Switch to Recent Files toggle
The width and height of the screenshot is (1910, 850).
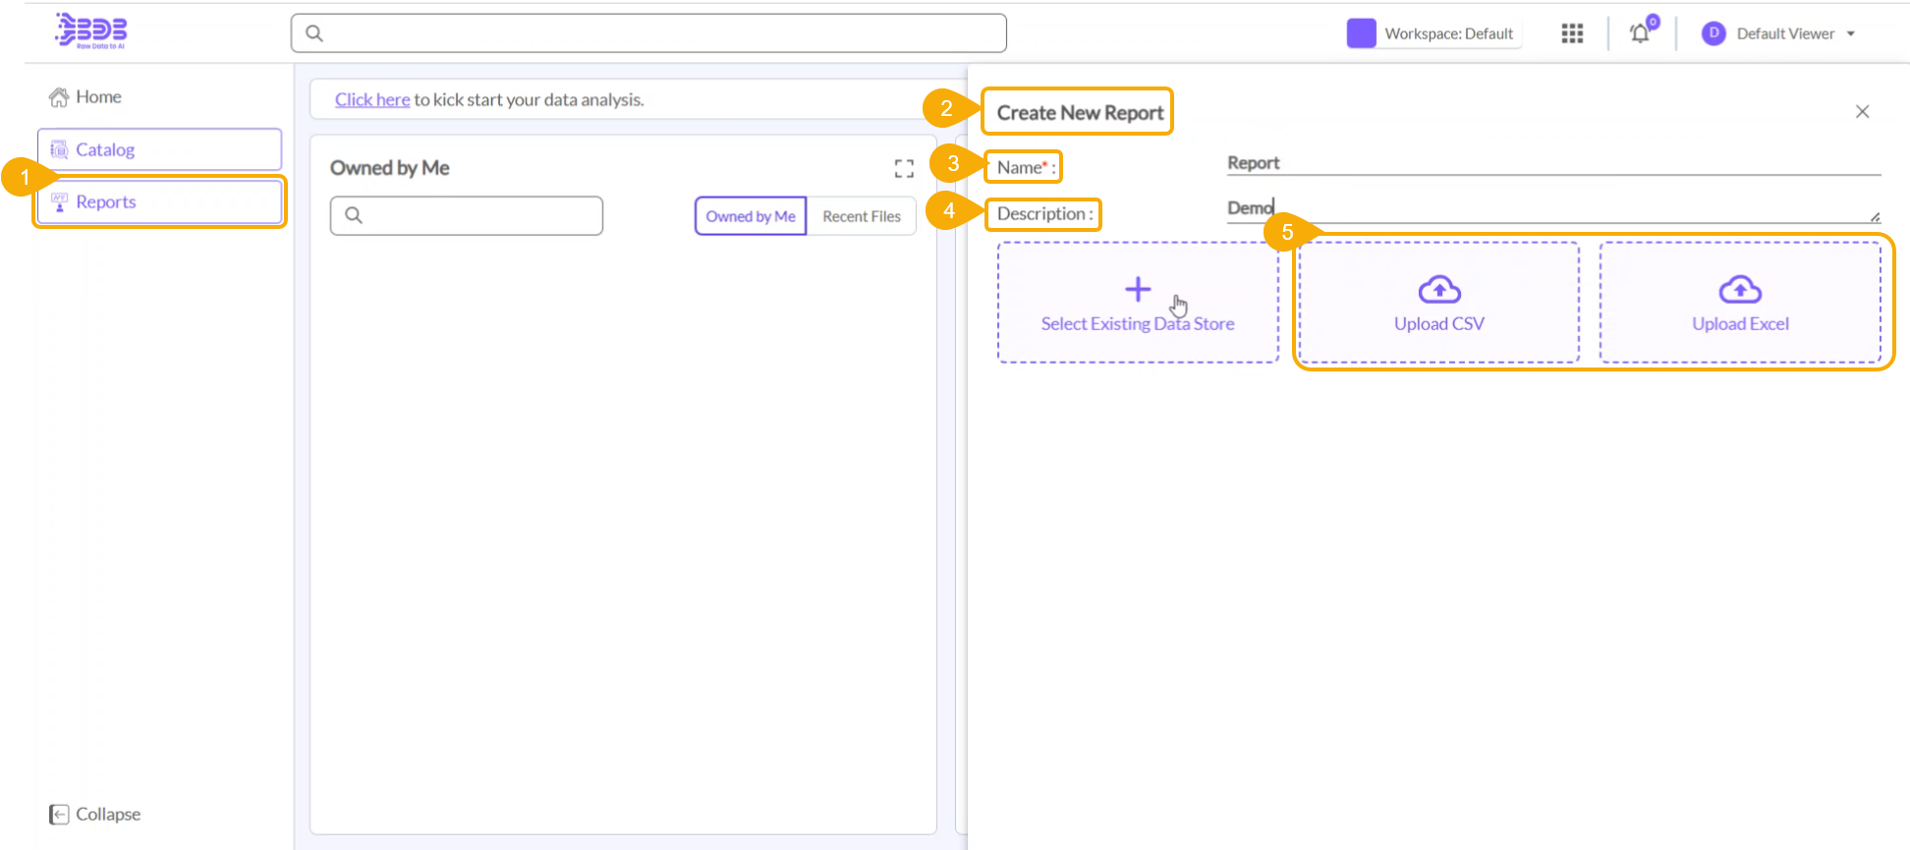pos(861,216)
